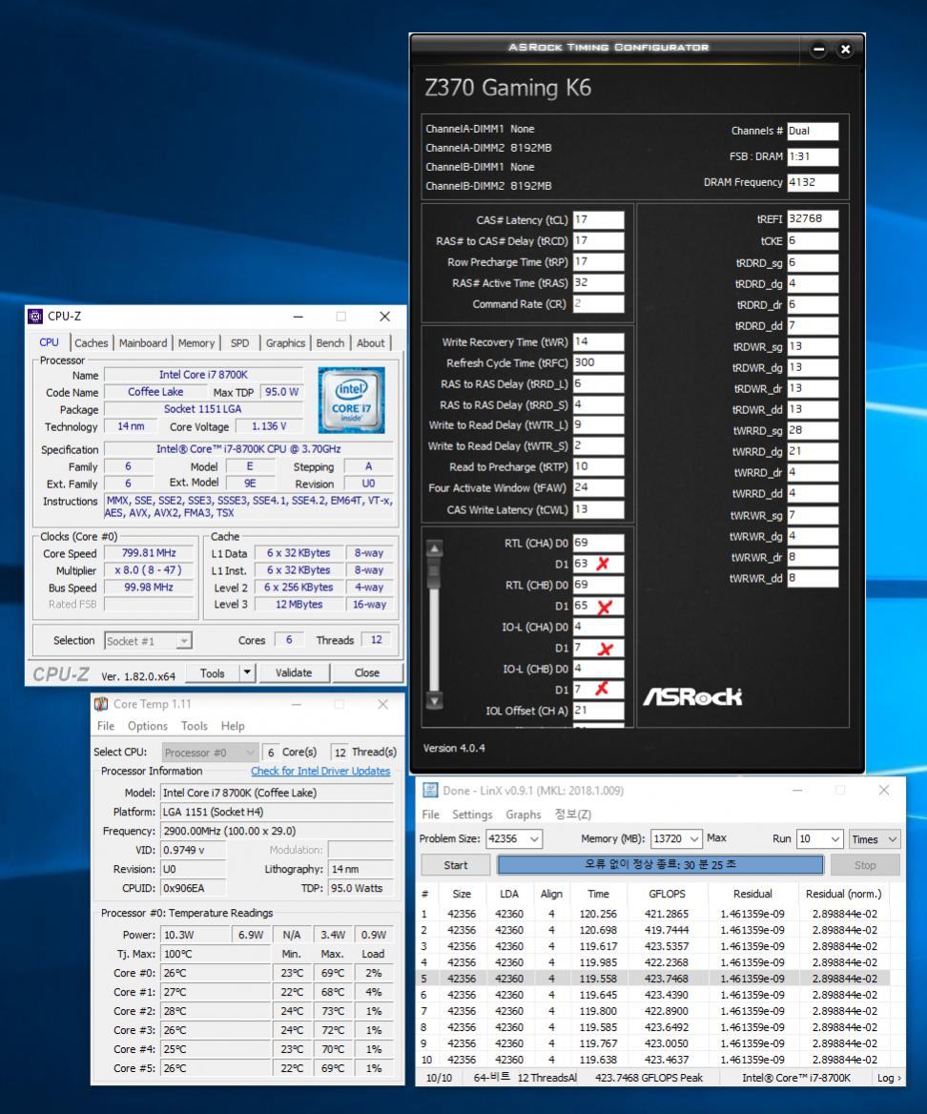Switch to the Bench tab in CPU-Z
This screenshot has height=1114, width=927.
point(330,343)
